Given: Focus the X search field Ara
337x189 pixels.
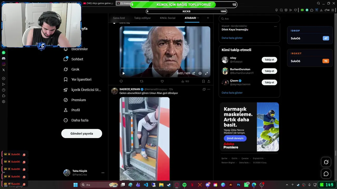Looking at the screenshot, I should [249, 19].
